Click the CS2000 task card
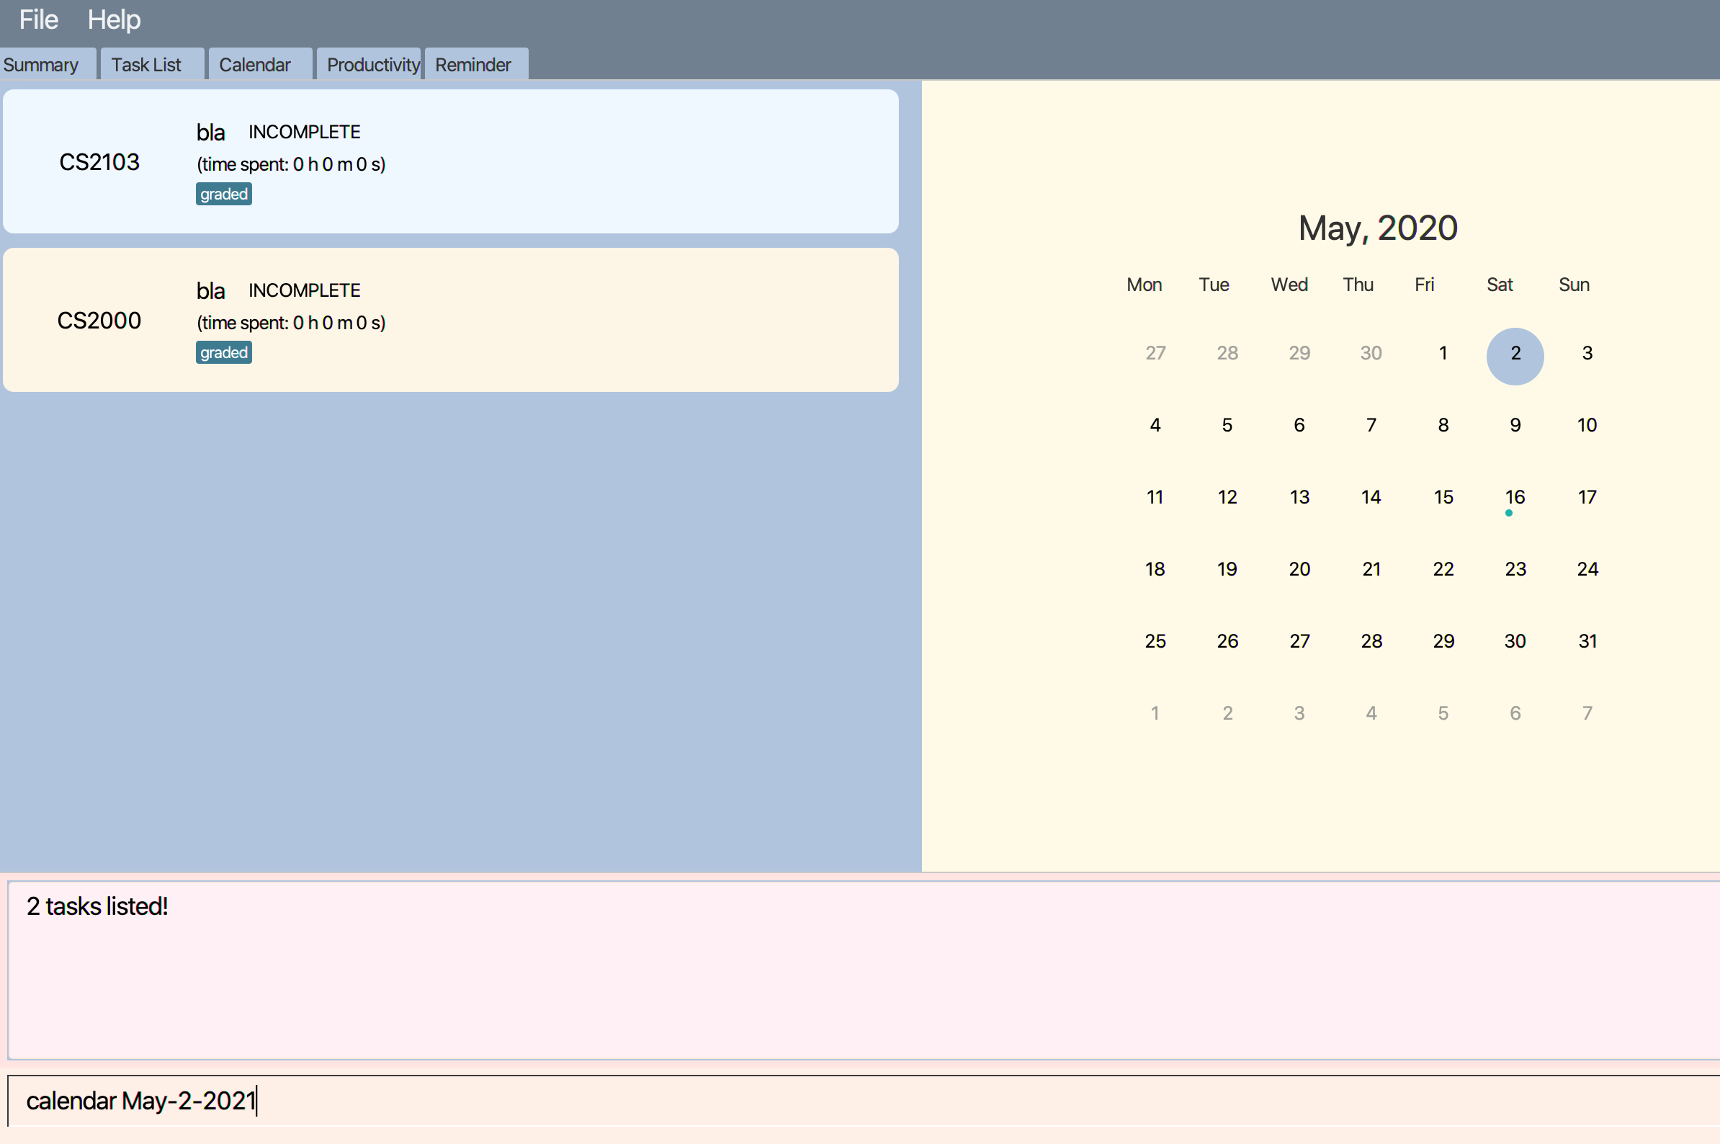Screen dimensions: 1720x1144 click(x=450, y=320)
